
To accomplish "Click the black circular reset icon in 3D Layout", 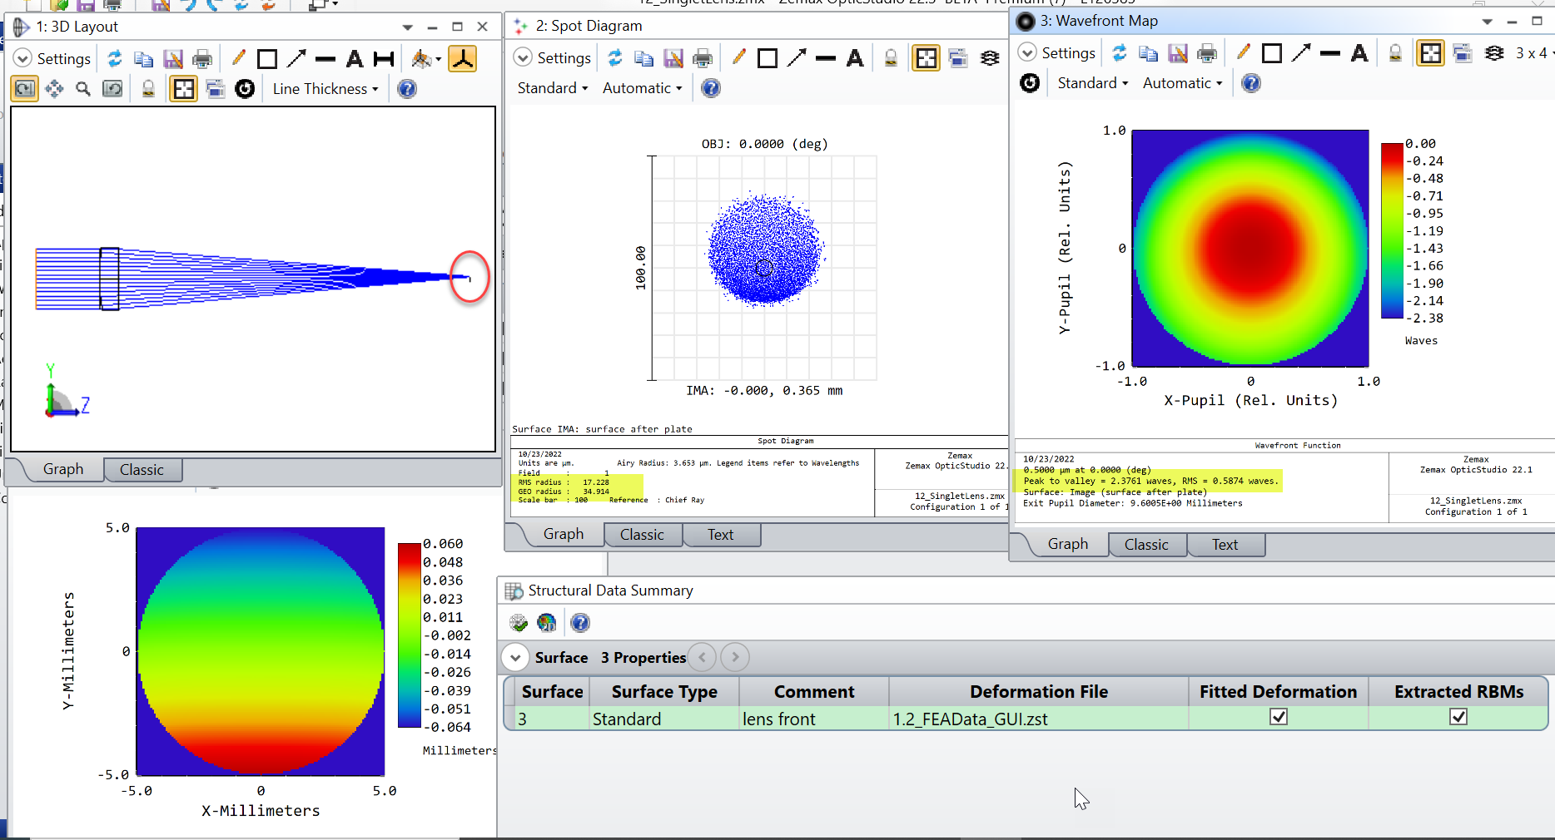I will tap(245, 88).
